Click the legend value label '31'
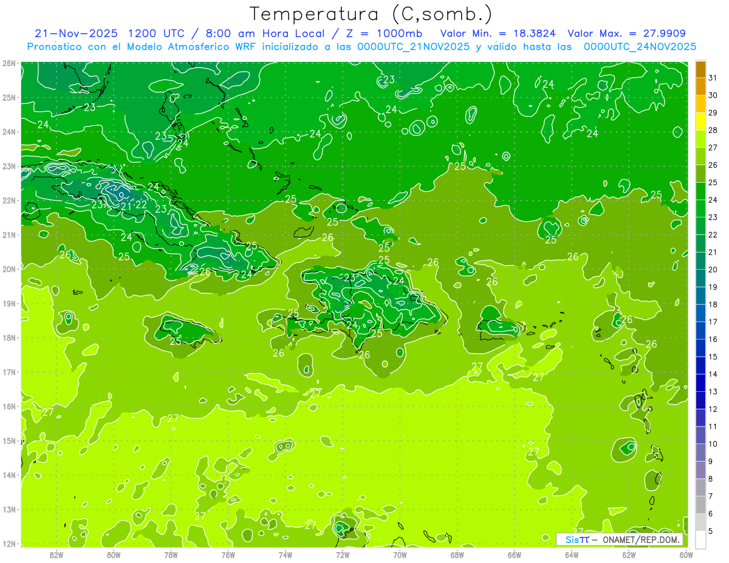729x563 pixels. point(713,78)
